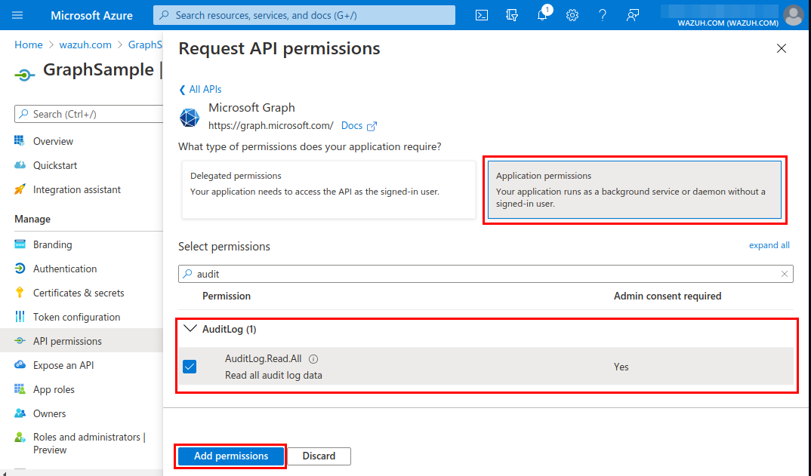811x476 pixels.
Task: Click the Read all audit log data description
Action: pos(273,375)
